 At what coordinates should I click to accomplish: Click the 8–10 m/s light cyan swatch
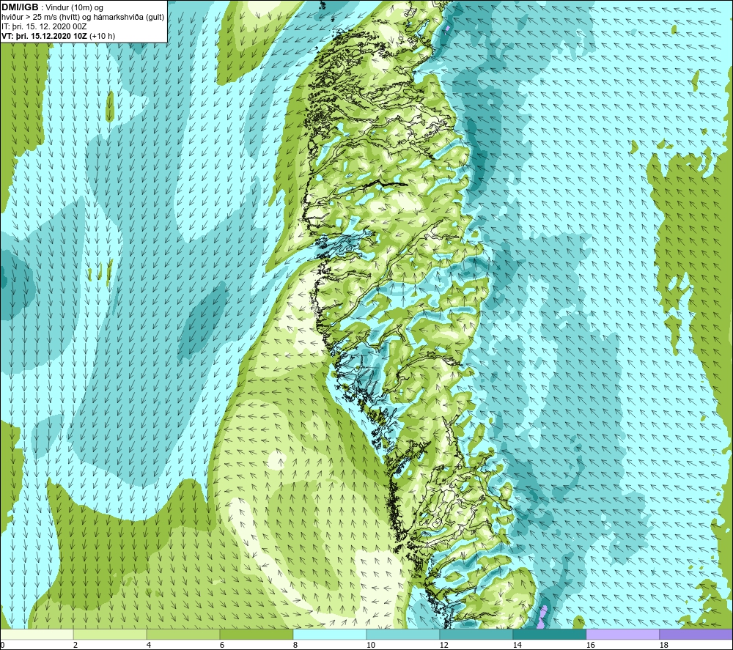330,634
